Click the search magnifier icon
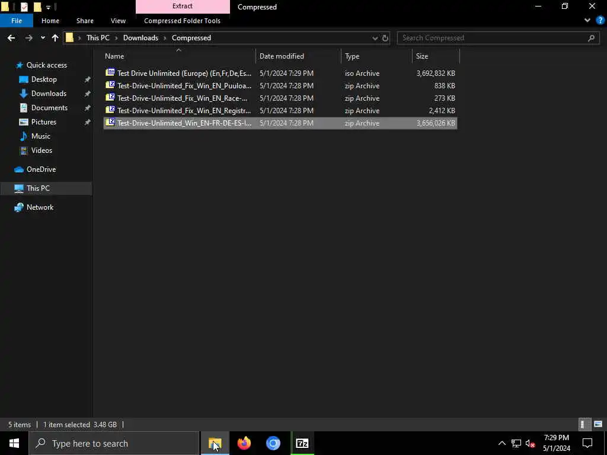 (591, 38)
